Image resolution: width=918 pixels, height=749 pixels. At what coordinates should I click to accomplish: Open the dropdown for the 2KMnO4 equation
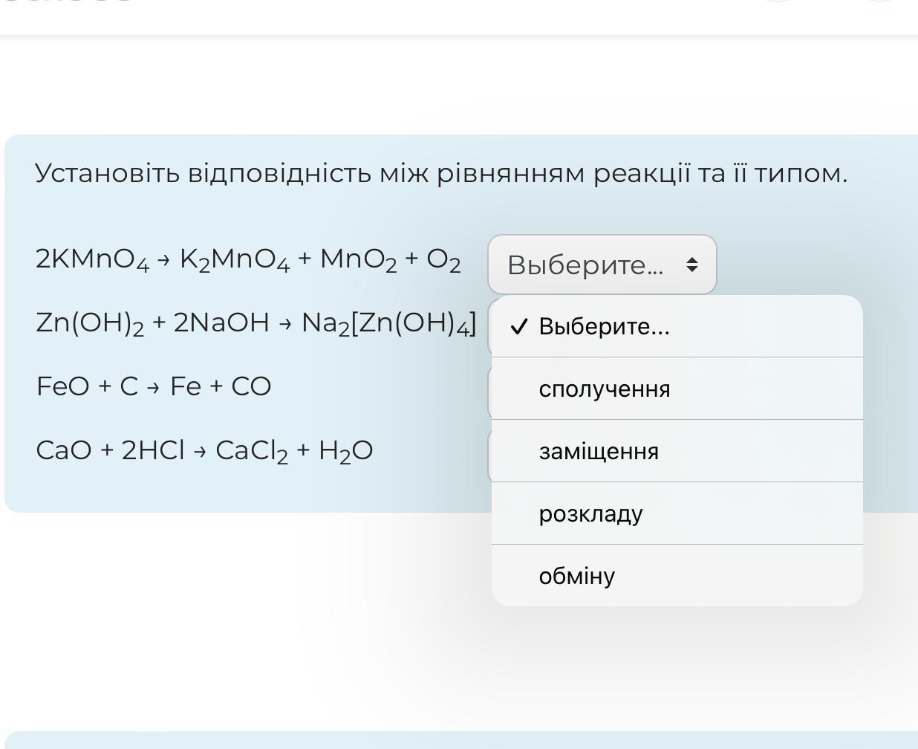click(602, 265)
